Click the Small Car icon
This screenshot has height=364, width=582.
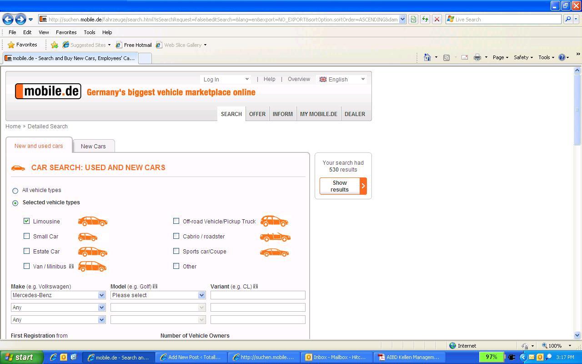88,237
